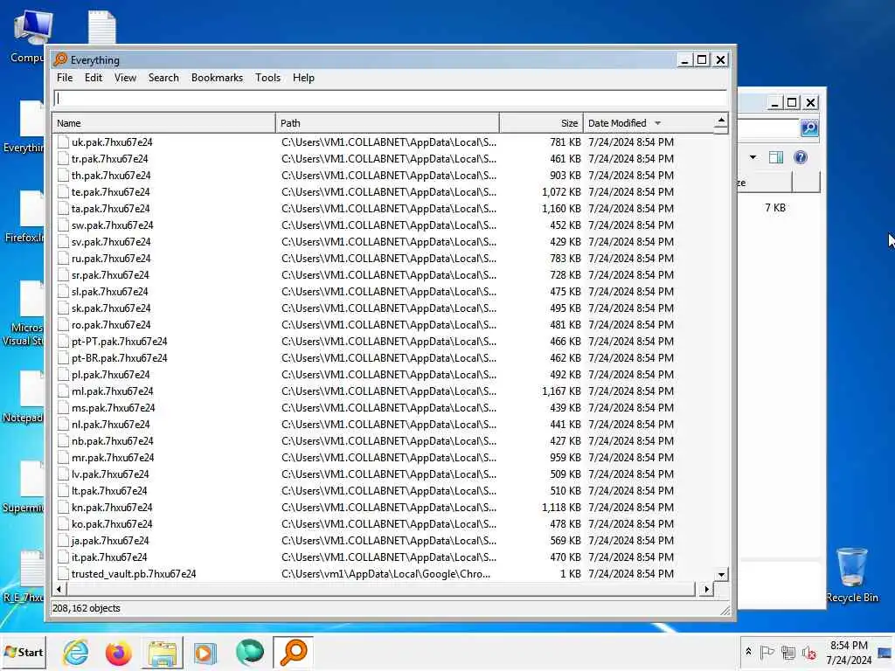Open Recycle Bin desktop icon
This screenshot has width=895, height=671.
[x=851, y=575]
